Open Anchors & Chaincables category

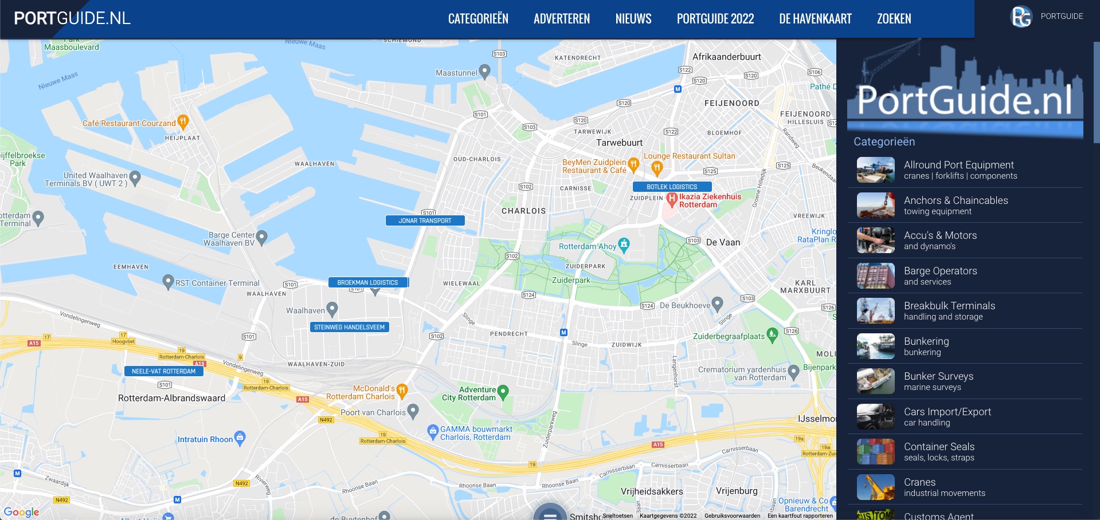click(965, 206)
